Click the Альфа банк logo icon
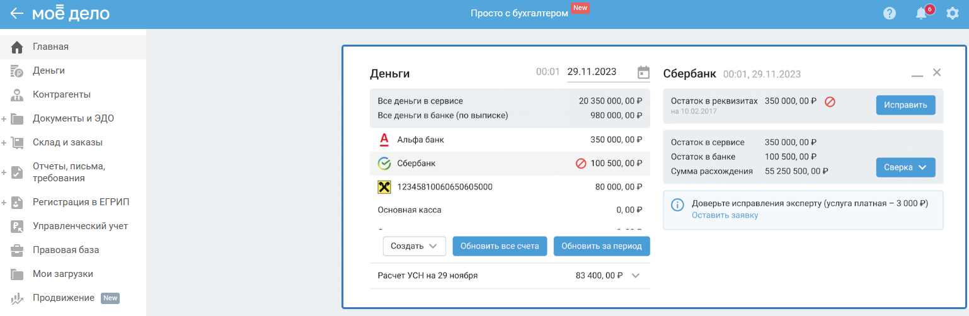Screen dimensions: 969x316 (x=384, y=140)
